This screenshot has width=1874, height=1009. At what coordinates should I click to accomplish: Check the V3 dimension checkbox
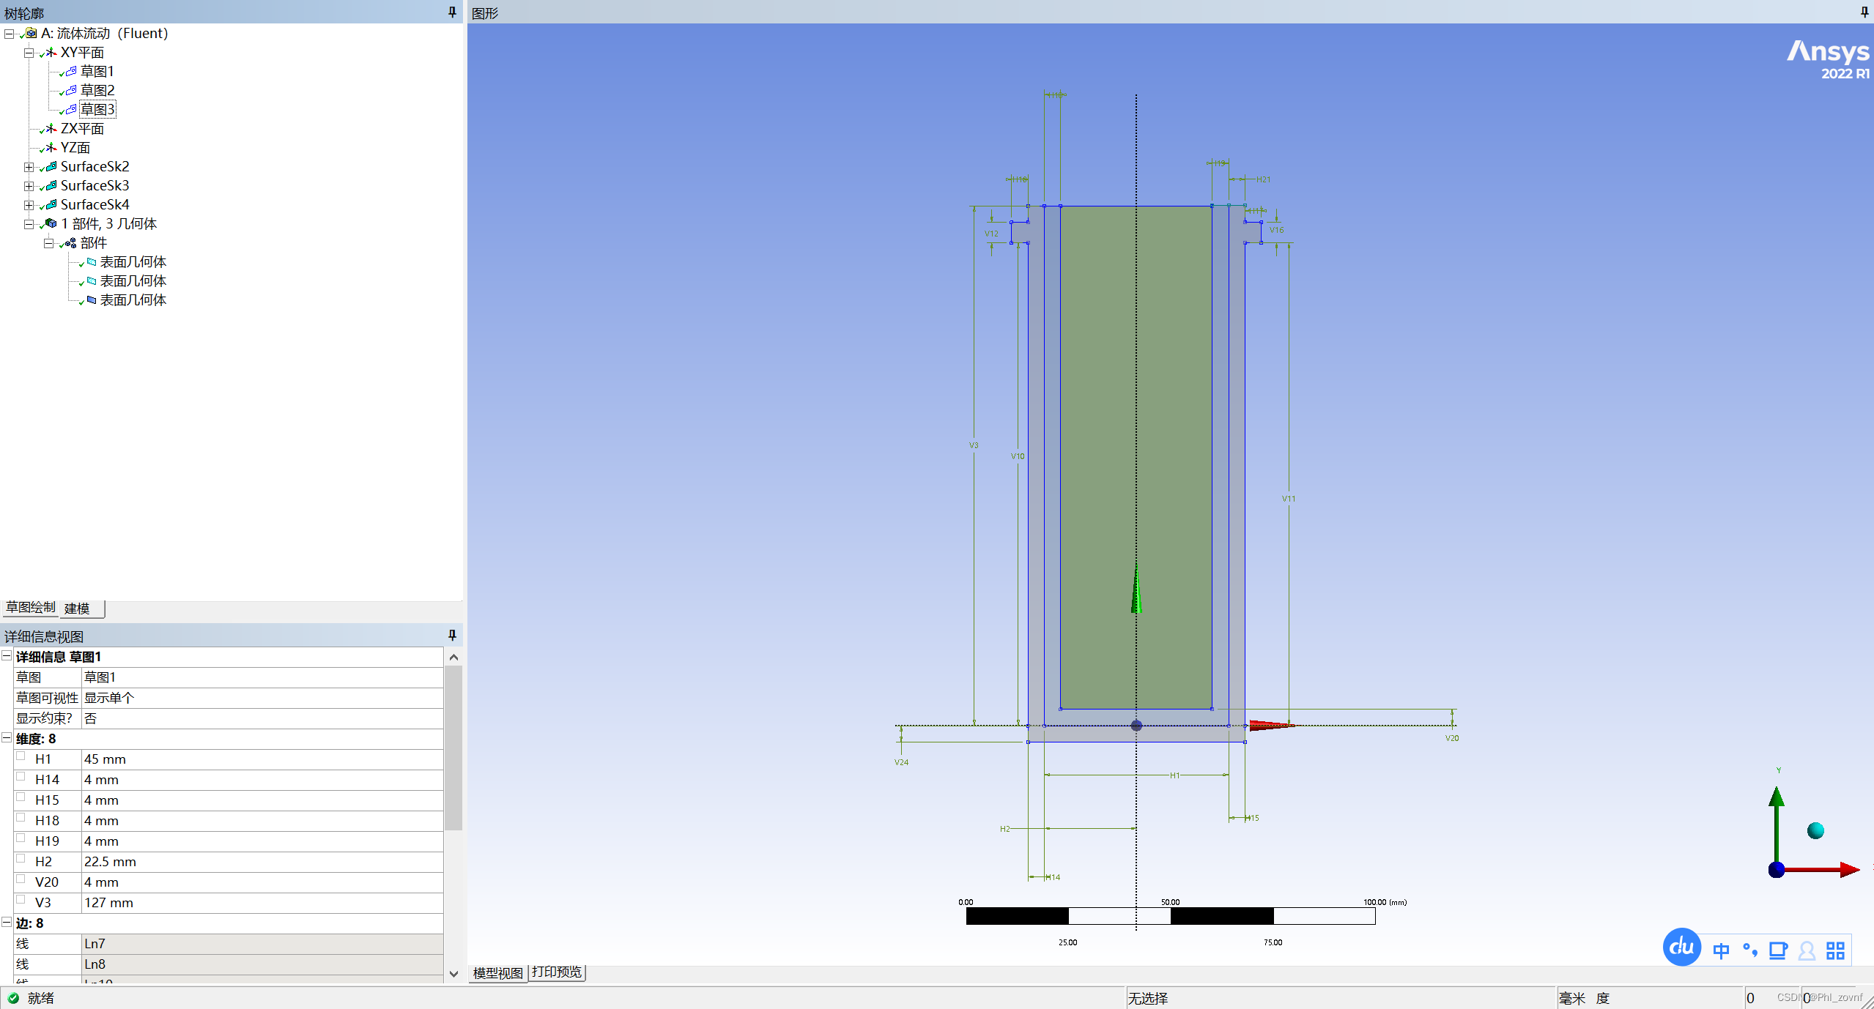point(21,900)
